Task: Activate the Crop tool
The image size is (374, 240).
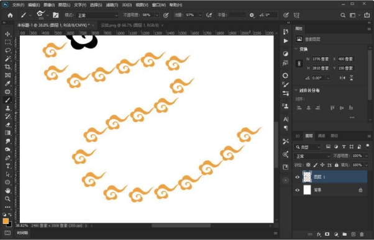Action: click(x=7, y=67)
